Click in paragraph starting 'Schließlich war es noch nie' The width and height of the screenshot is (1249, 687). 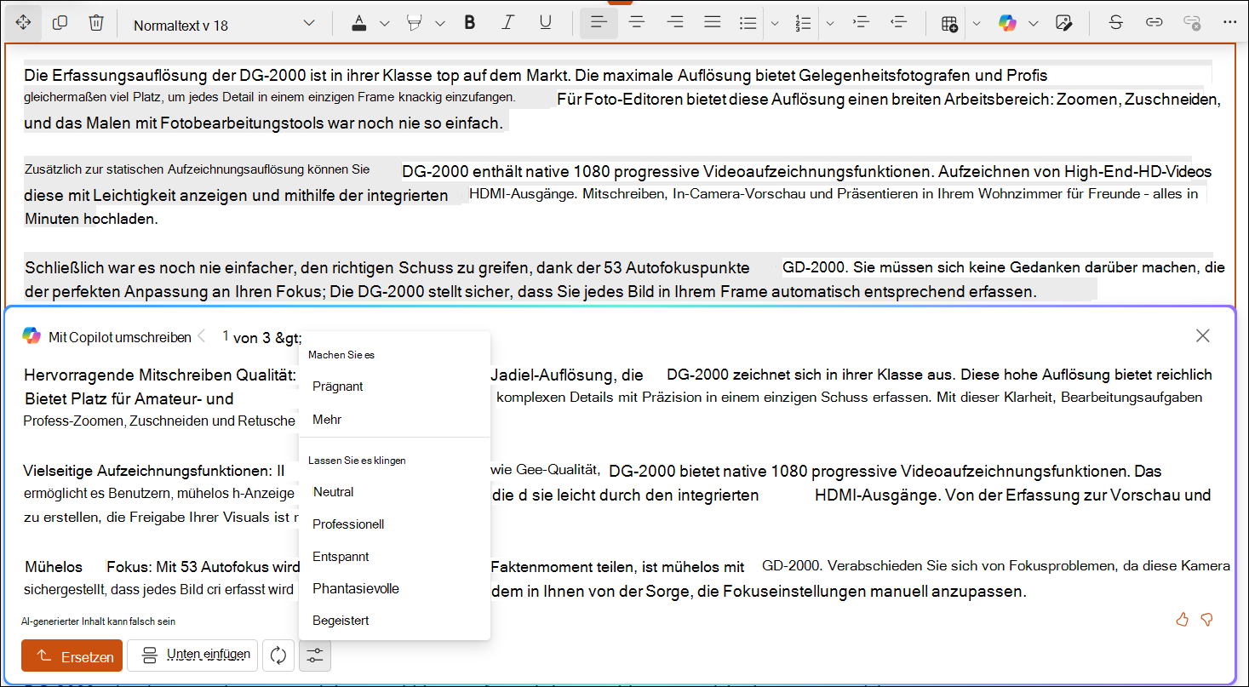(623, 279)
